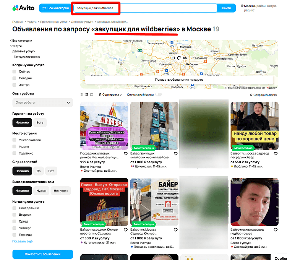
Task: Click price text 999 ₽ за услугу
Action: point(92,162)
